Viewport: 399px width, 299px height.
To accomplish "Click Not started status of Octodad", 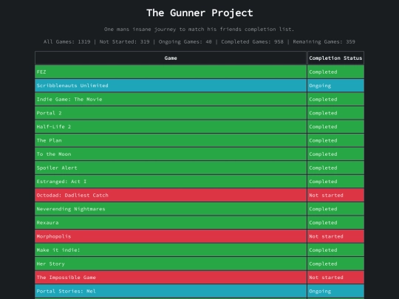I will [335, 195].
